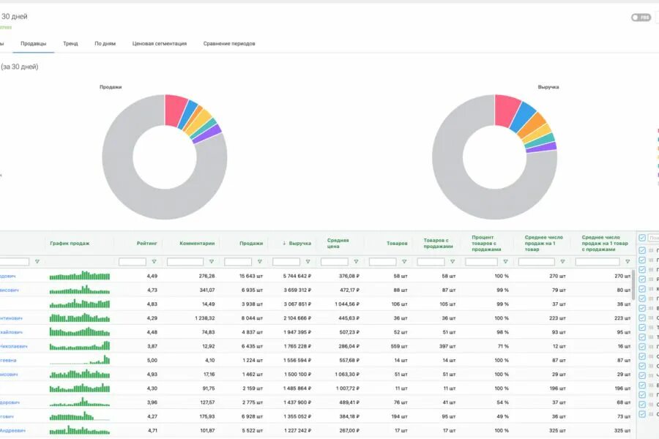Open filter funnel for Среднее число продаж на 1 товар с продажами
The width and height of the screenshot is (659, 439).
[628, 262]
